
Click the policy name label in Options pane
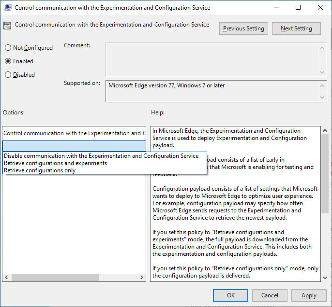click(x=75, y=133)
